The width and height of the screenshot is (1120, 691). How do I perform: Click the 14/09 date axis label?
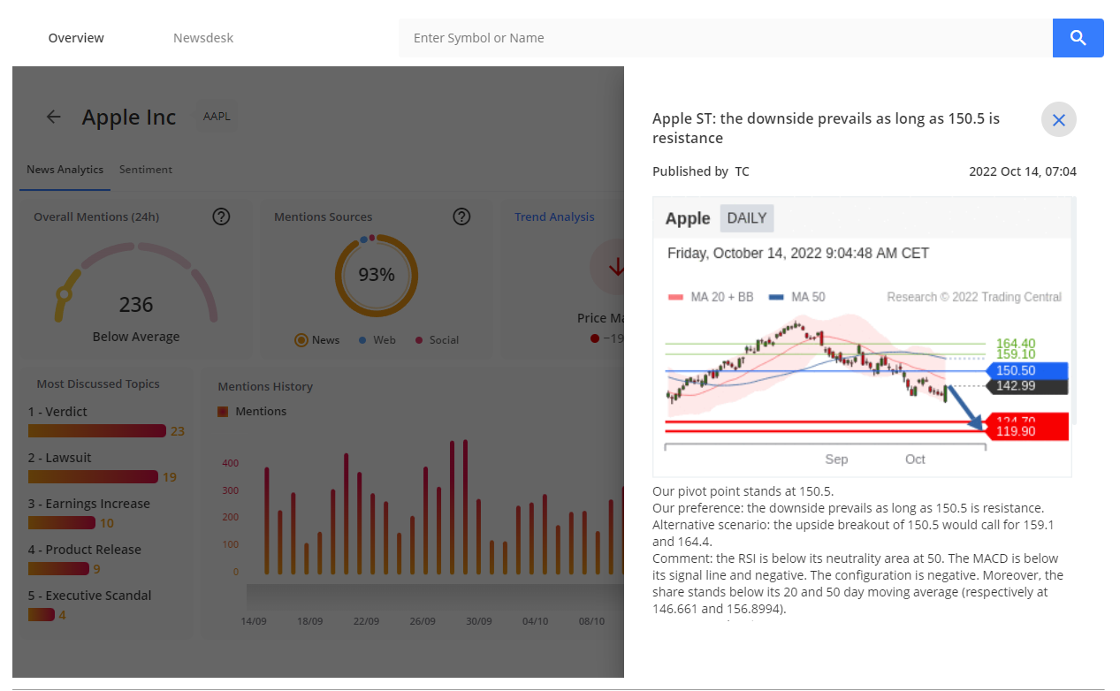coord(254,621)
